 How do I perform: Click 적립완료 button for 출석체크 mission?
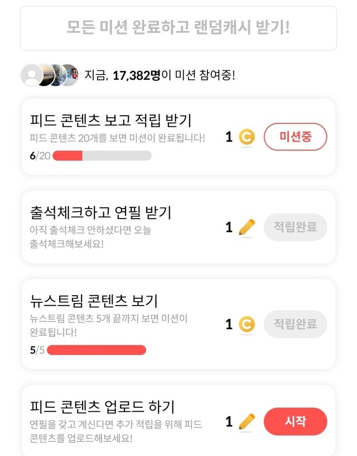295,227
